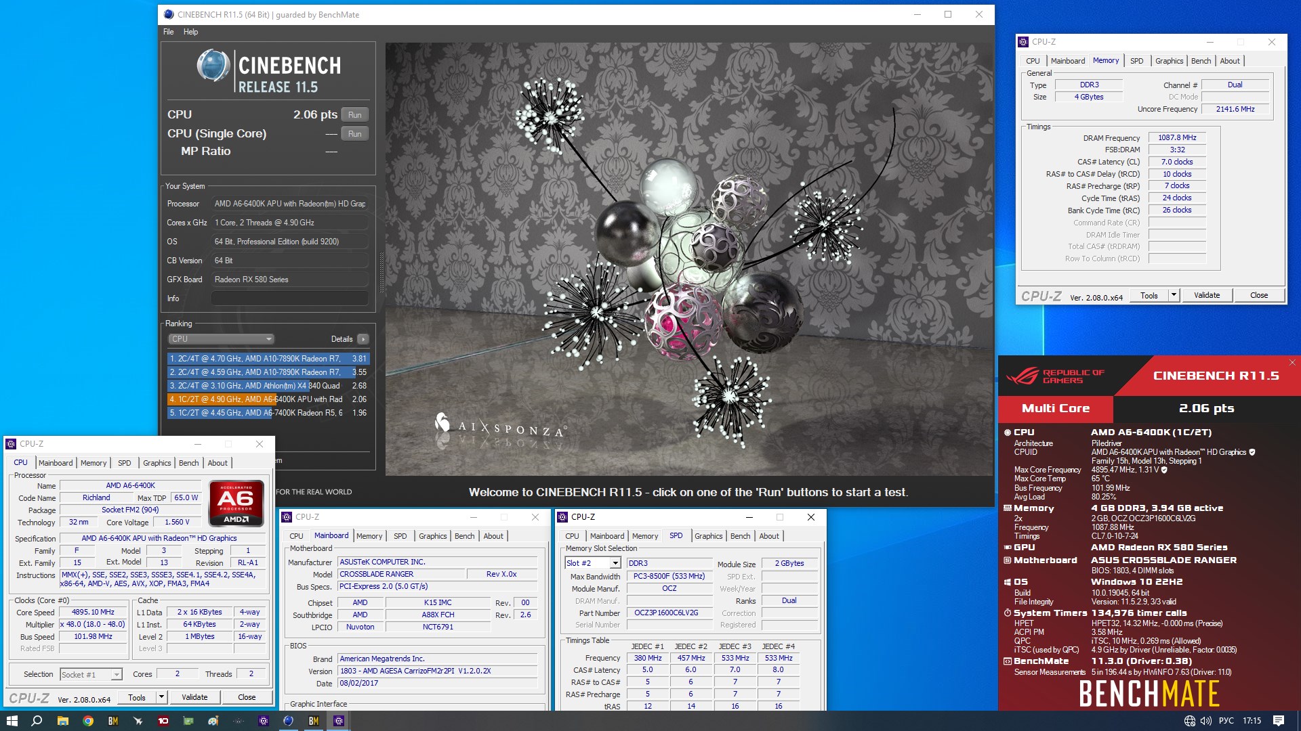Select highlighted ranking row scoring 2.06
Viewport: 1301px width, 731px height.
pyautogui.click(x=268, y=399)
